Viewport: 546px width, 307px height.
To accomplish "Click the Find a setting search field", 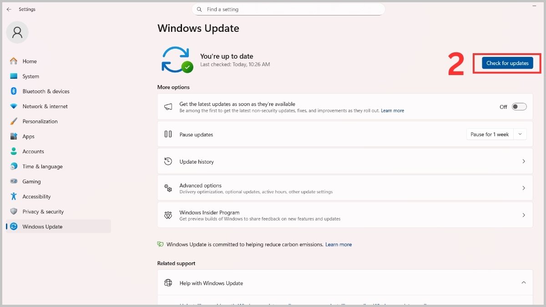I will tap(288, 9).
